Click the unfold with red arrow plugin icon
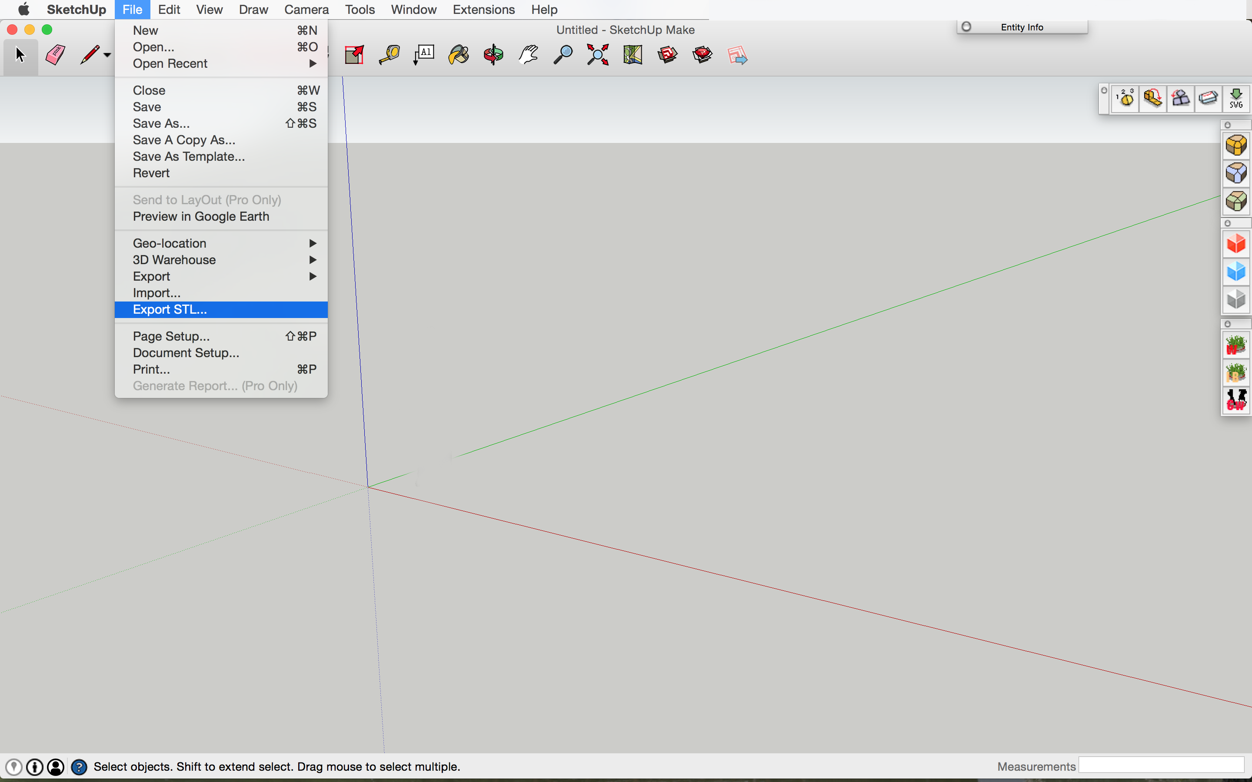1252x782 pixels. 1153,98
